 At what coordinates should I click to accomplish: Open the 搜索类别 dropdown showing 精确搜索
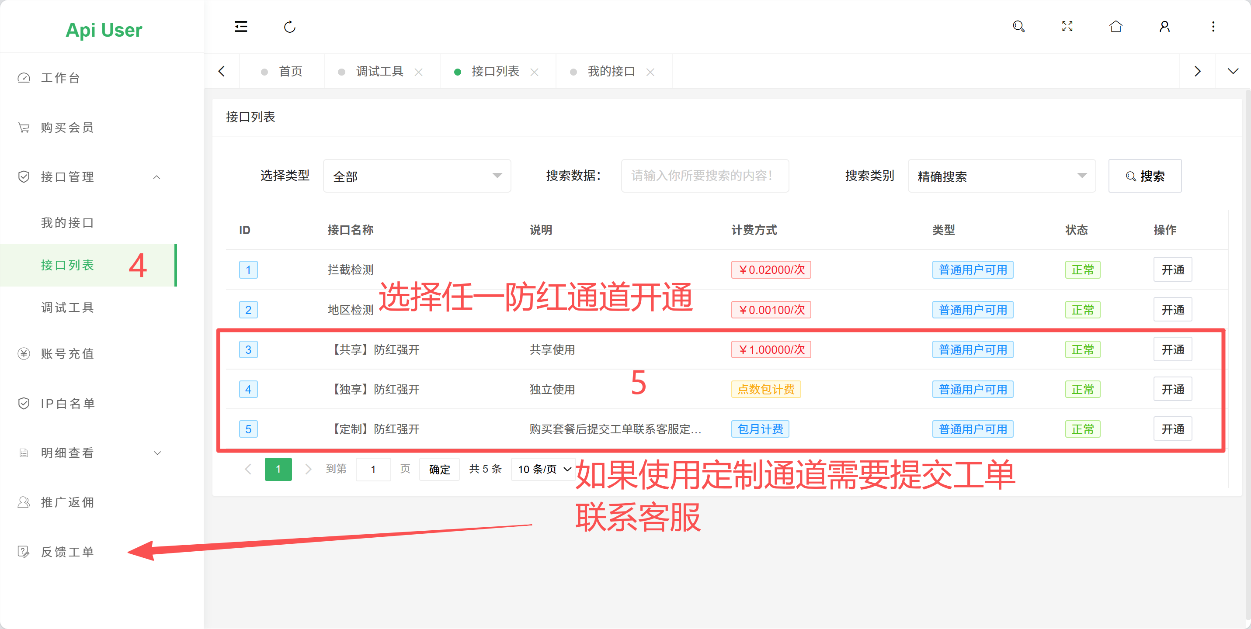pyautogui.click(x=1001, y=176)
